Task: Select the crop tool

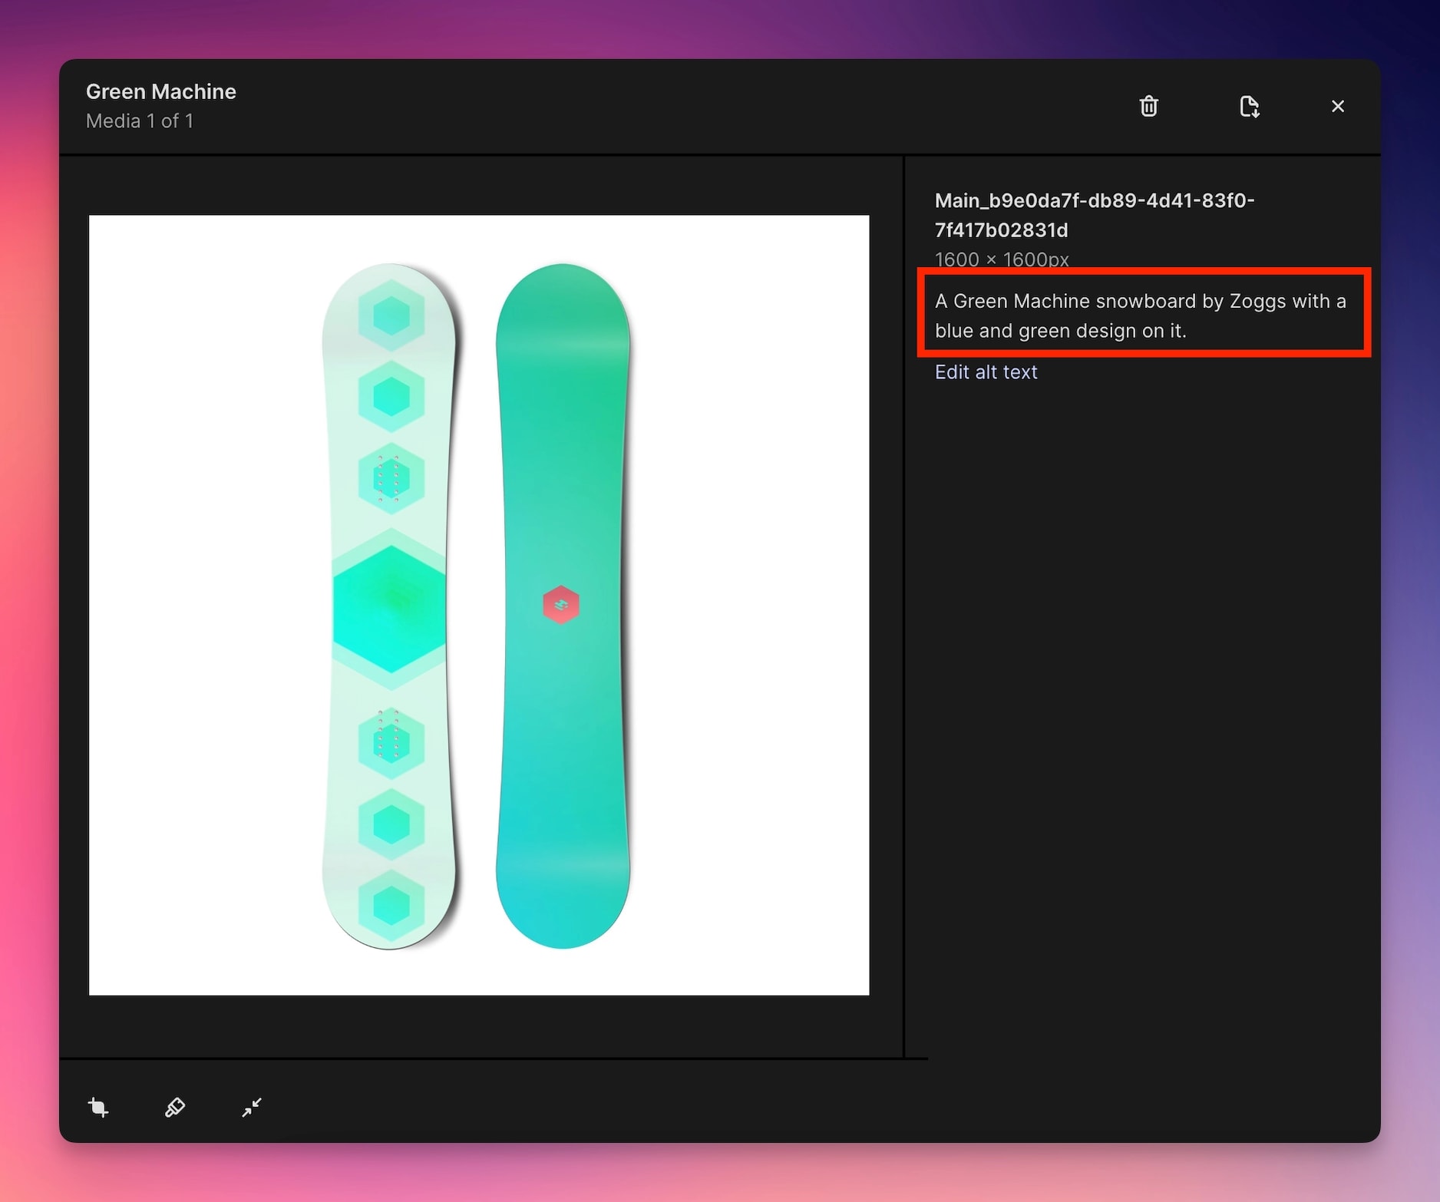Action: (98, 1107)
